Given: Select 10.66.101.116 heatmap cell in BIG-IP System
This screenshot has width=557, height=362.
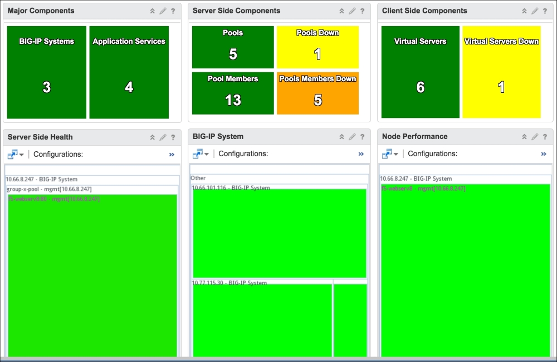Looking at the screenshot, I should (280, 233).
